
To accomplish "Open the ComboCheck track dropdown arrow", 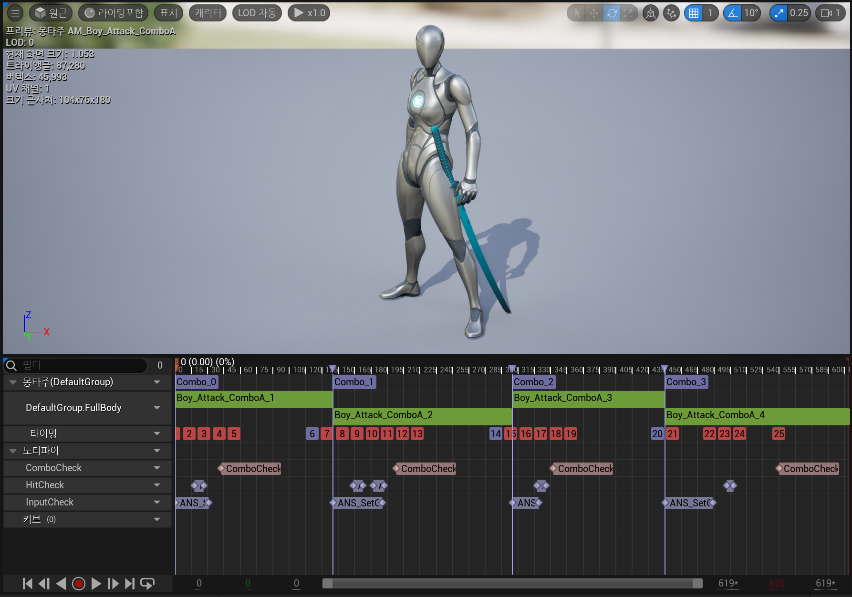I will coord(157,468).
